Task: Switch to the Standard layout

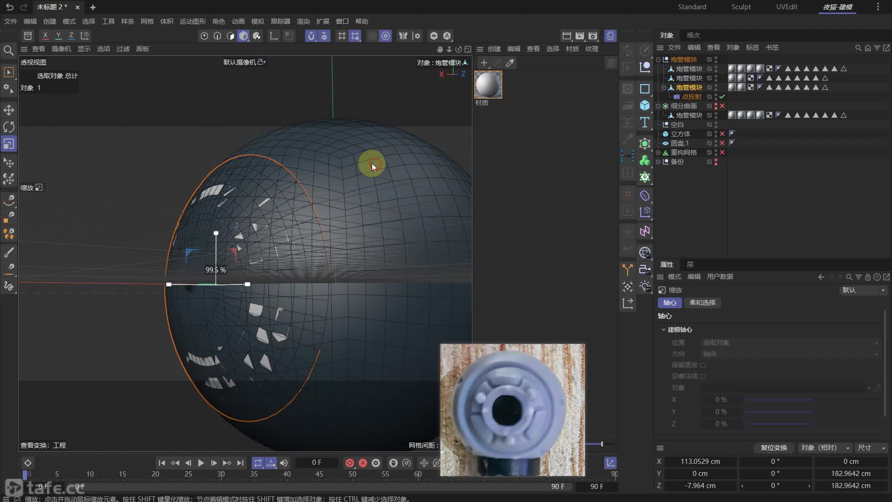Action: click(x=692, y=7)
